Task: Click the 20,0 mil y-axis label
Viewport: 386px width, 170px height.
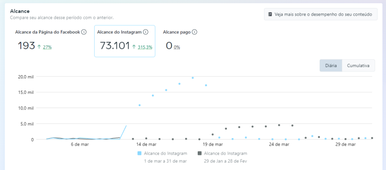Action: pyautogui.click(x=26, y=77)
